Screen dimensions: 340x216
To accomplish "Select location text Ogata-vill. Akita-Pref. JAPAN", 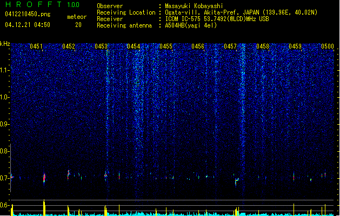I will [x=212, y=12].
